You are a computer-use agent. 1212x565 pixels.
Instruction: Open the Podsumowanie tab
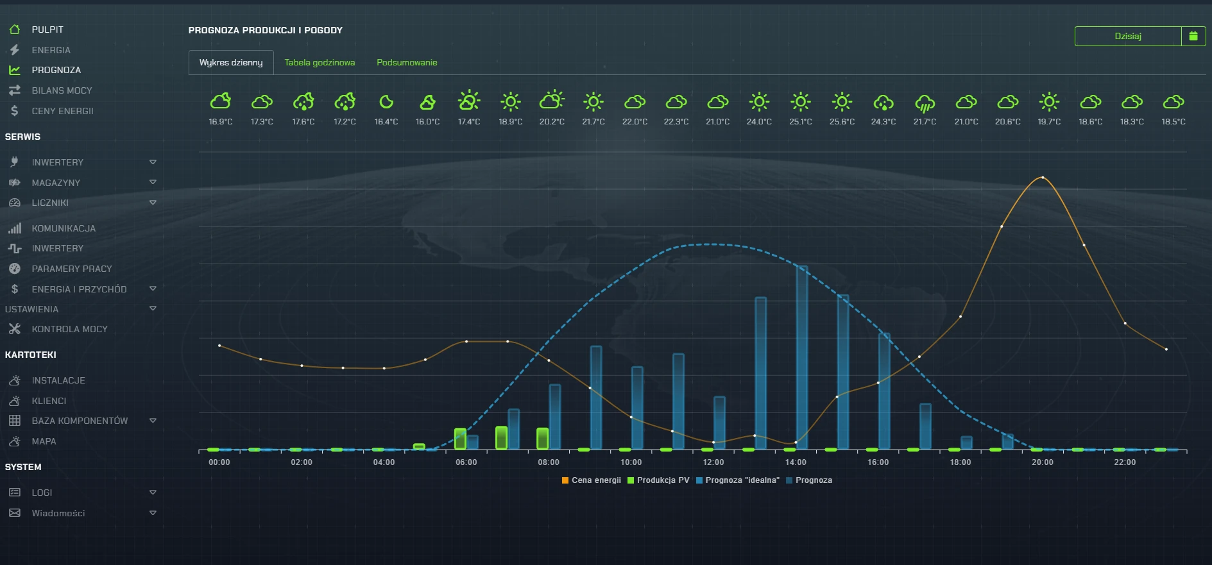(x=407, y=62)
